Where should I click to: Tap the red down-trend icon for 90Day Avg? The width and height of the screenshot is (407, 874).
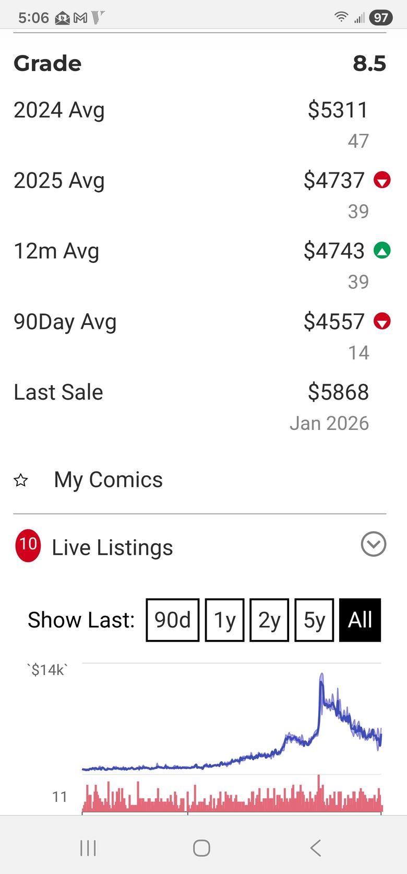pyautogui.click(x=382, y=321)
